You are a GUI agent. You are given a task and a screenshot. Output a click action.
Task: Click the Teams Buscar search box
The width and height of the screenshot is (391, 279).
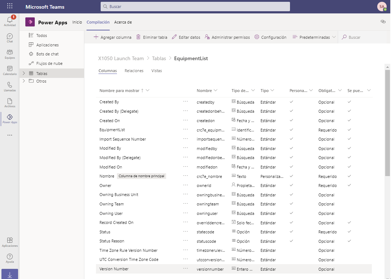point(195,7)
